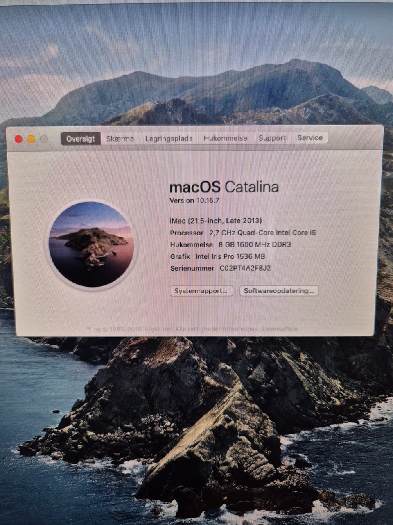Click the Systemrapport… button
The width and height of the screenshot is (393, 525).
(201, 291)
